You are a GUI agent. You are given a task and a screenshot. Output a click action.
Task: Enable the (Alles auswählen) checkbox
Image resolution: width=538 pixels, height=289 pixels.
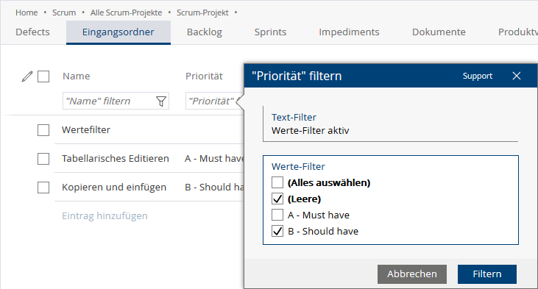click(277, 182)
